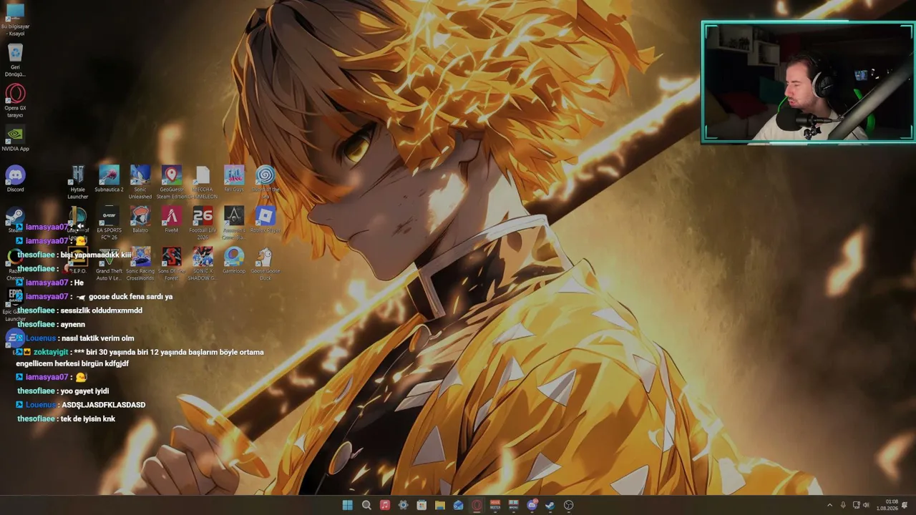Viewport: 916px width, 515px height.
Task: Select the Sonic X Shadow Generations icon
Action: [x=203, y=264]
